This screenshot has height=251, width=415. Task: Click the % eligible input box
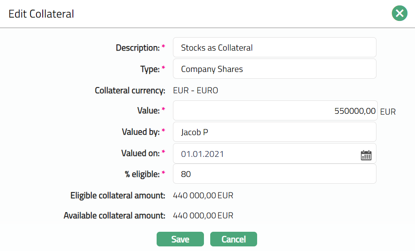tap(274, 174)
